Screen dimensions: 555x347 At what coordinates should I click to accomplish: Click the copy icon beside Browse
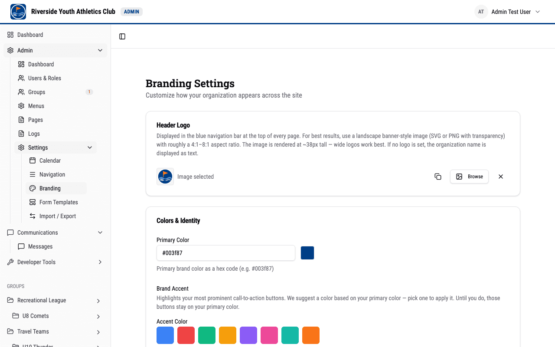[x=438, y=177]
